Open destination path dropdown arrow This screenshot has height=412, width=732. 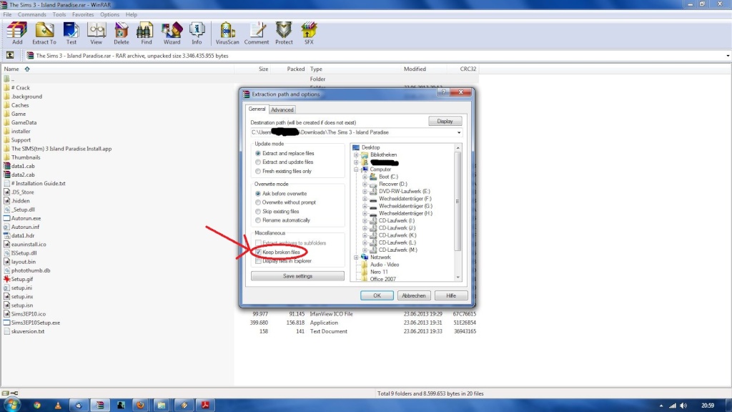(x=459, y=132)
